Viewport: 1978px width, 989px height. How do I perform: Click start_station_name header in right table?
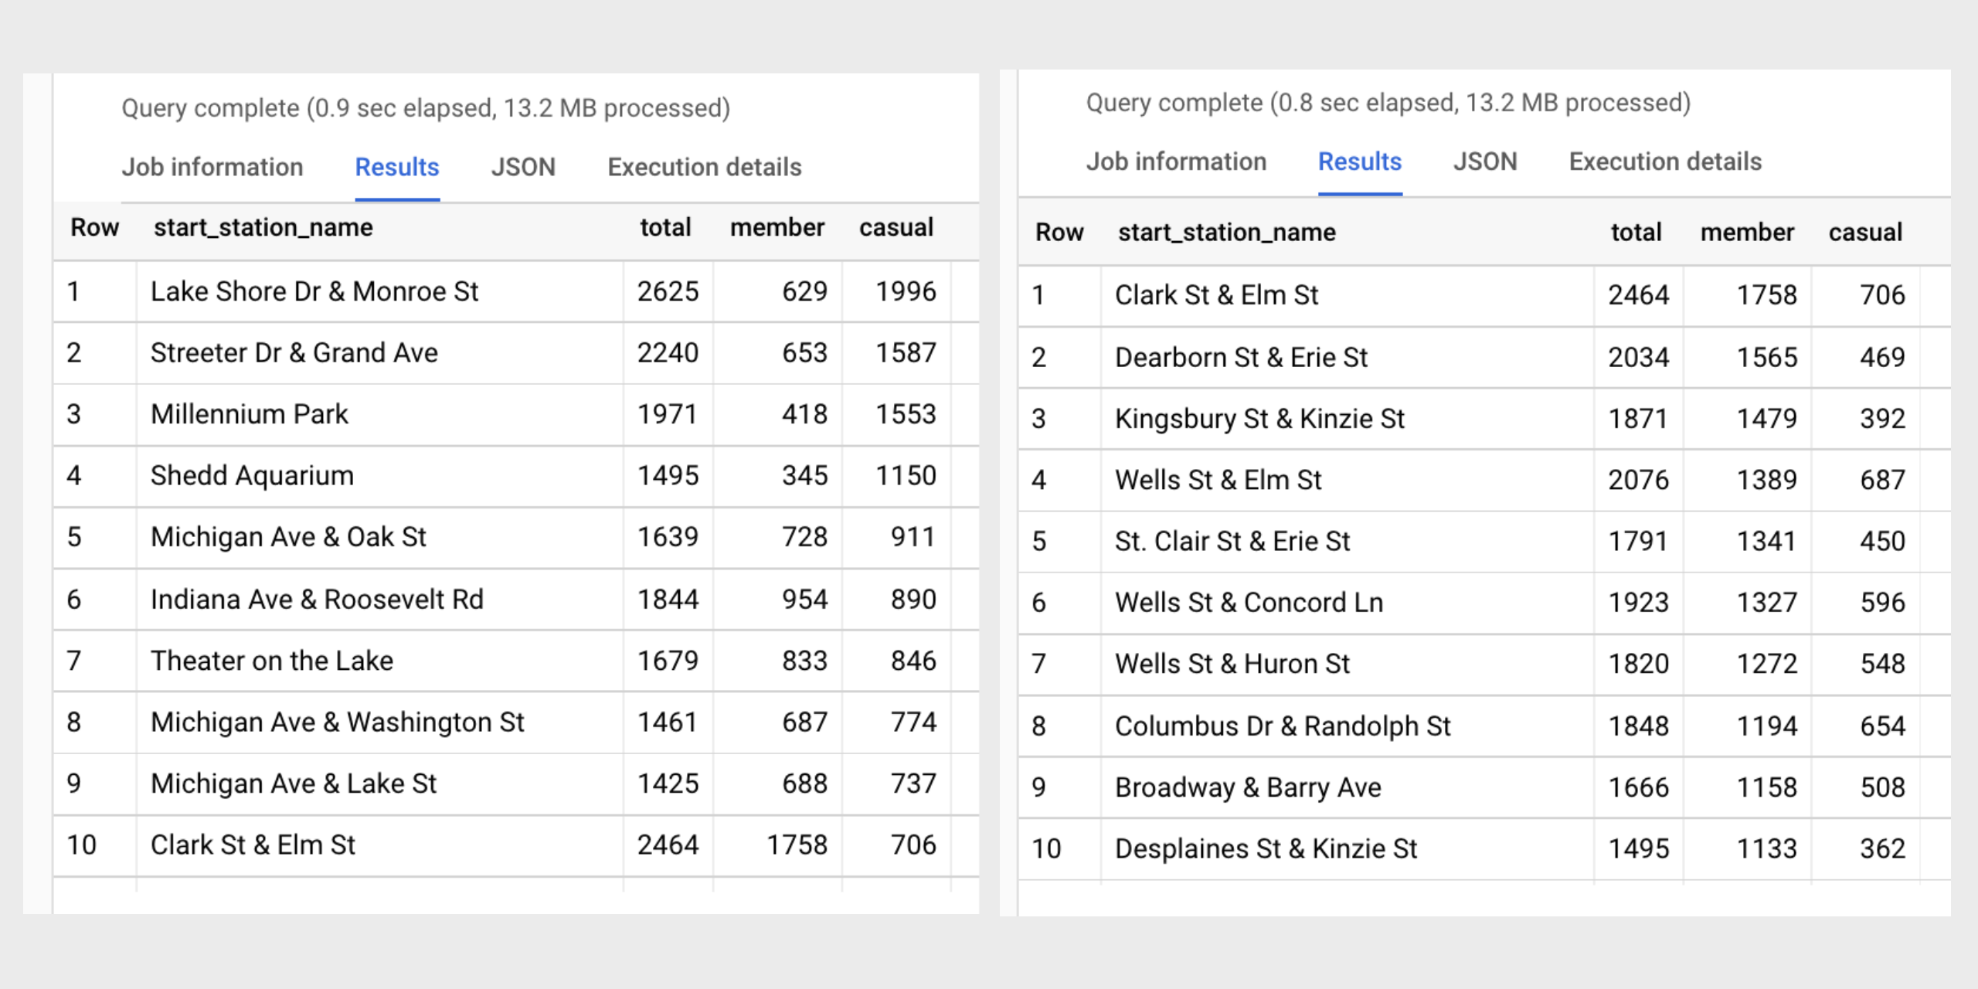tap(1227, 233)
